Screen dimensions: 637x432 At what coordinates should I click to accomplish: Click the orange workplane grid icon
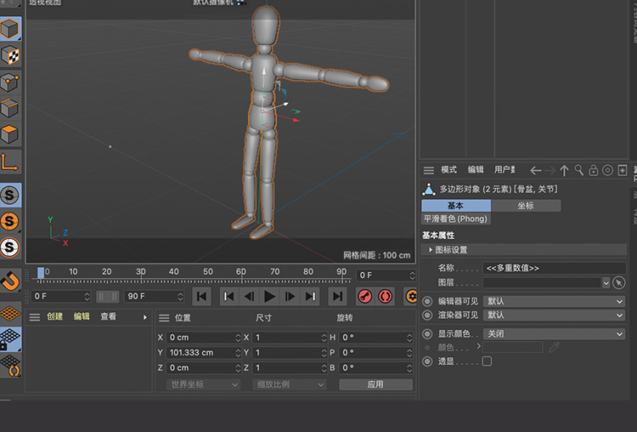pos(10,314)
